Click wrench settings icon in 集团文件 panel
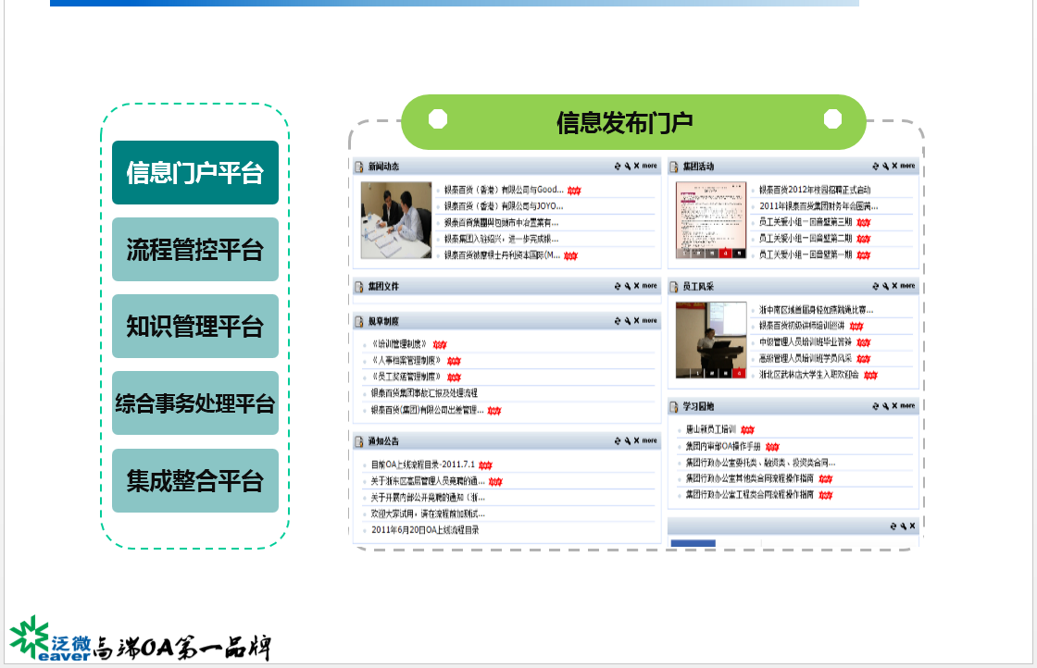The height and width of the screenshot is (668, 1037). click(627, 286)
